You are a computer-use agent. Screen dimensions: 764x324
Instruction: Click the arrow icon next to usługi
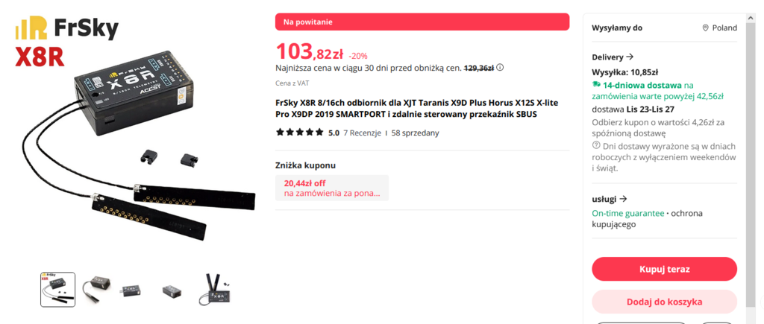click(623, 199)
